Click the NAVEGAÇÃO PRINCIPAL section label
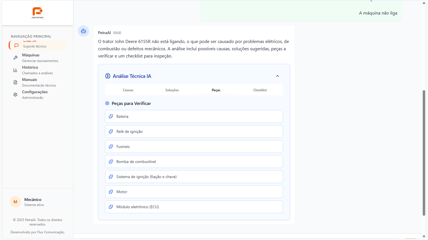The image size is (428, 240). [x=31, y=37]
